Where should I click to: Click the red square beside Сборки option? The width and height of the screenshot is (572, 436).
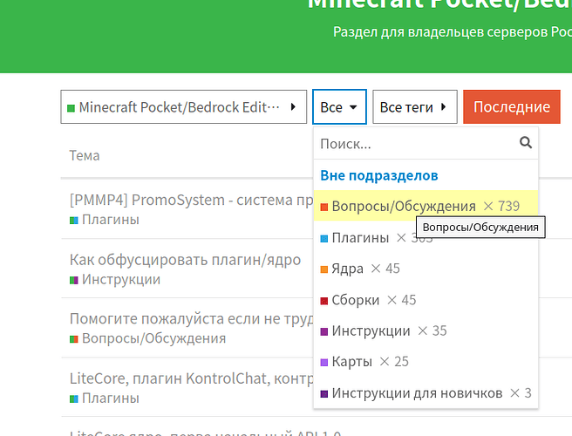[x=324, y=301]
